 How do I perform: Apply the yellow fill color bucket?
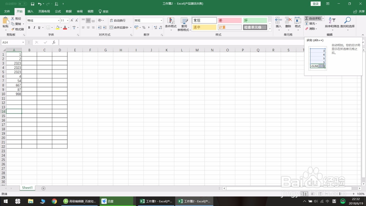57,27
